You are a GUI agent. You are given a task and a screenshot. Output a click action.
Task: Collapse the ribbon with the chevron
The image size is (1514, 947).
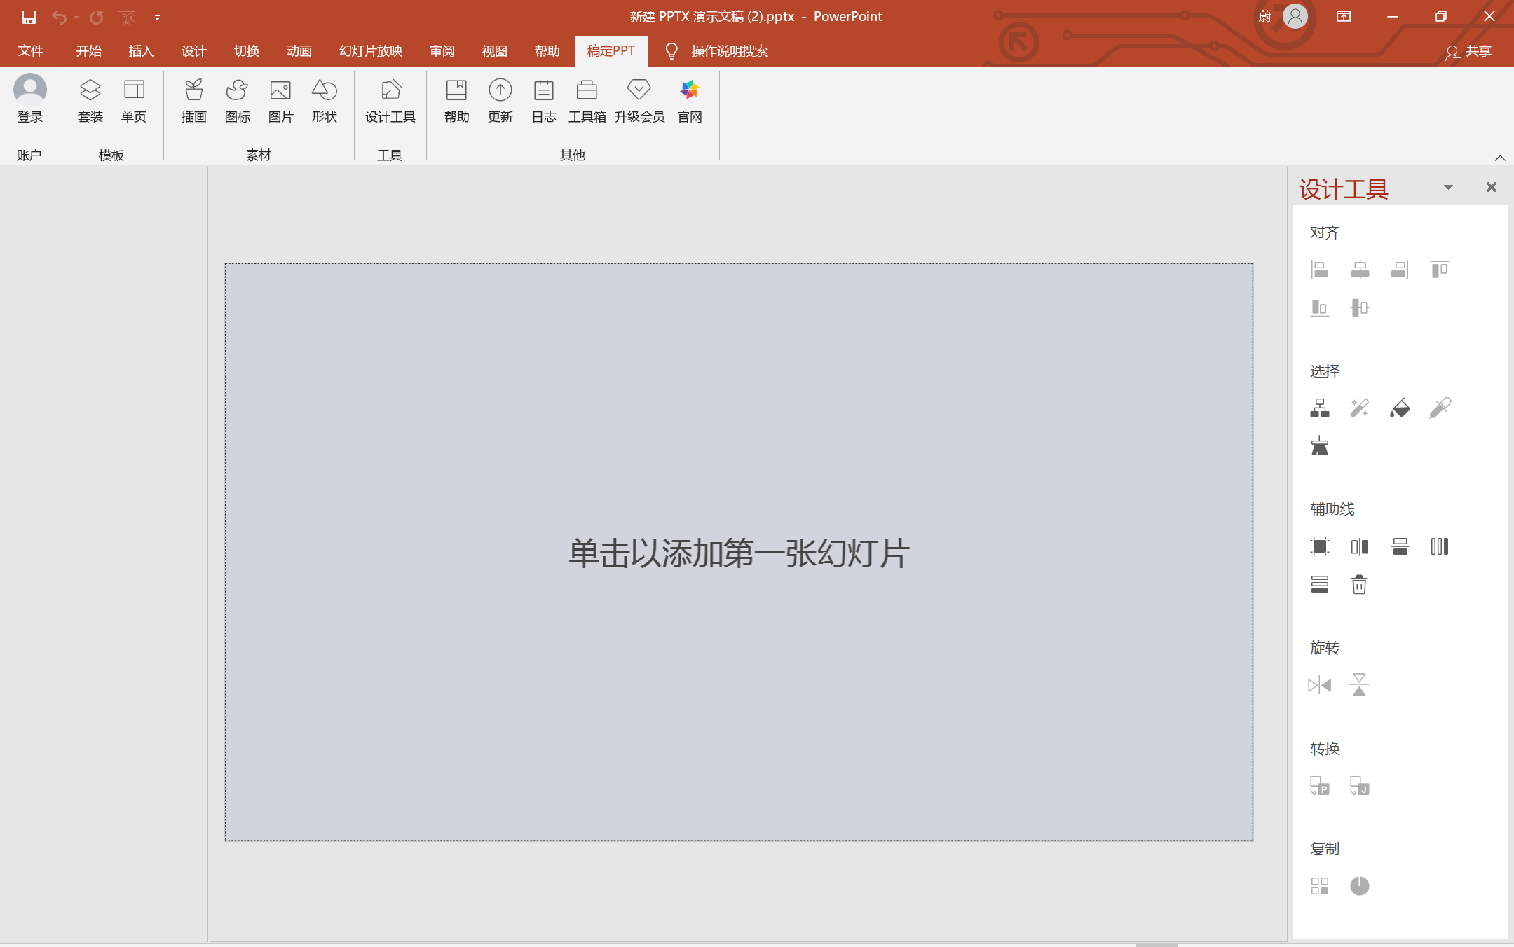point(1499,158)
